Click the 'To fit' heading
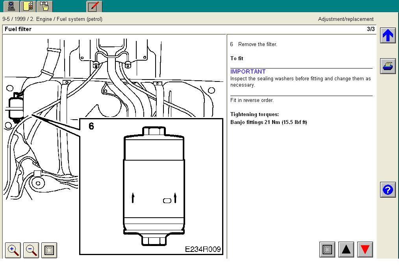 (237, 59)
